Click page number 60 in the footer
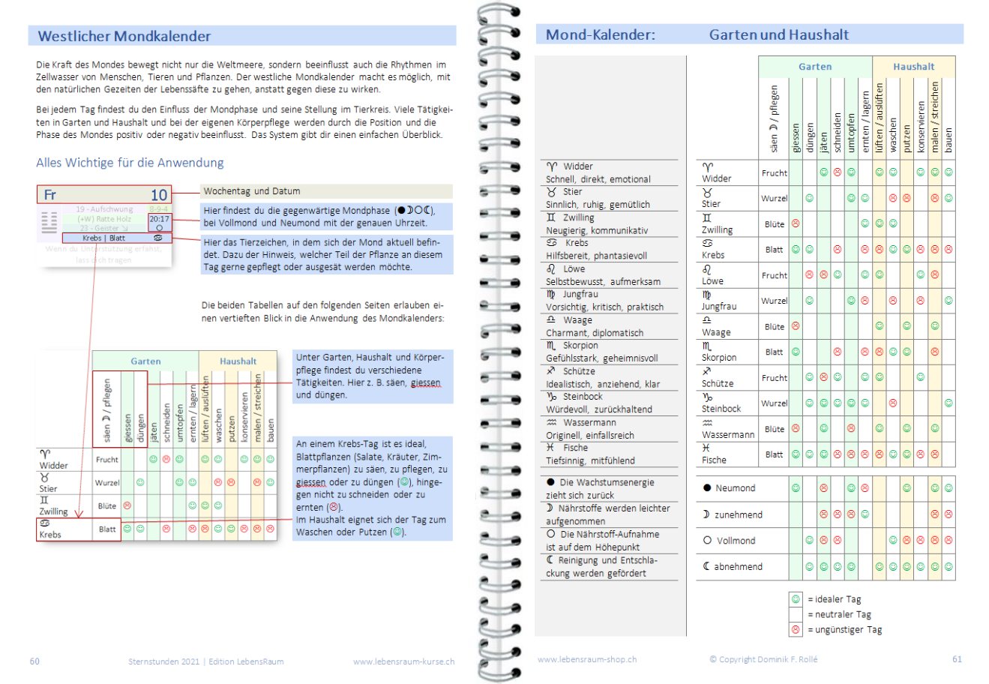 tap(34, 661)
